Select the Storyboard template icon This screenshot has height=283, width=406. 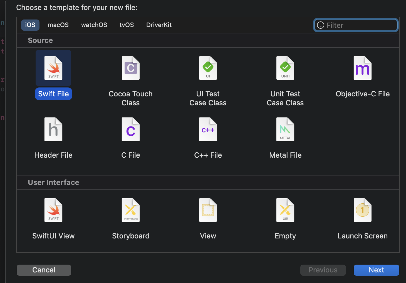pos(131,210)
